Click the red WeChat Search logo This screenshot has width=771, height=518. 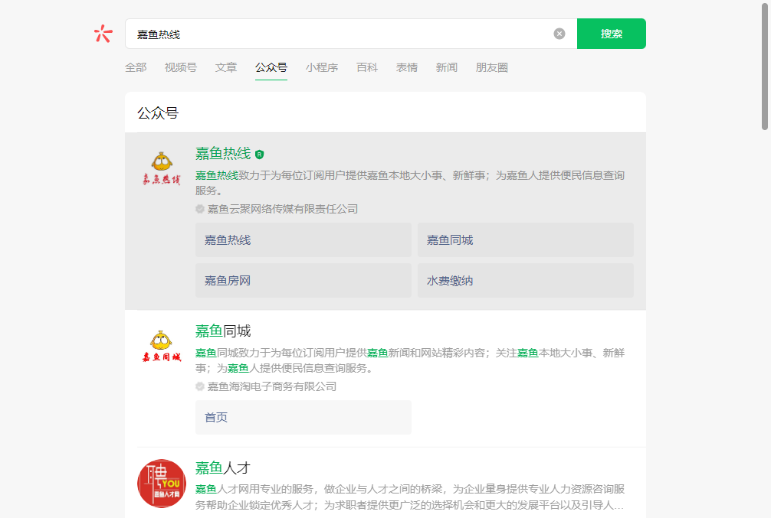click(103, 34)
